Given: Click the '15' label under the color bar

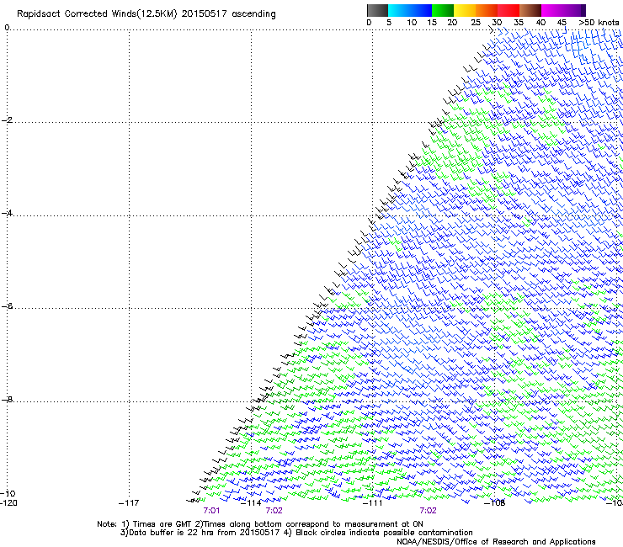Looking at the screenshot, I should tap(432, 23).
